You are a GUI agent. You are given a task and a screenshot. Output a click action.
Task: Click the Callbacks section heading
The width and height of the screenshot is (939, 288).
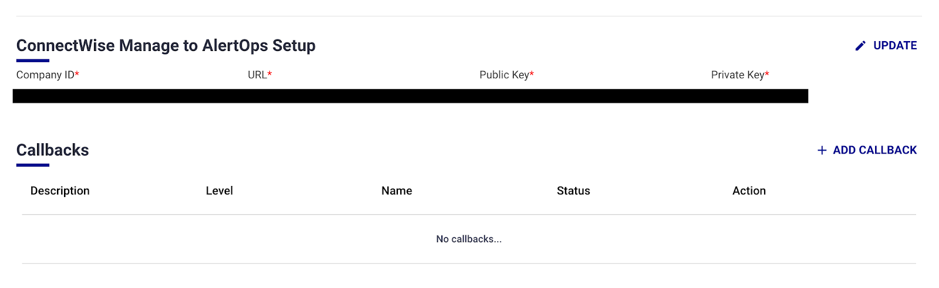(53, 150)
